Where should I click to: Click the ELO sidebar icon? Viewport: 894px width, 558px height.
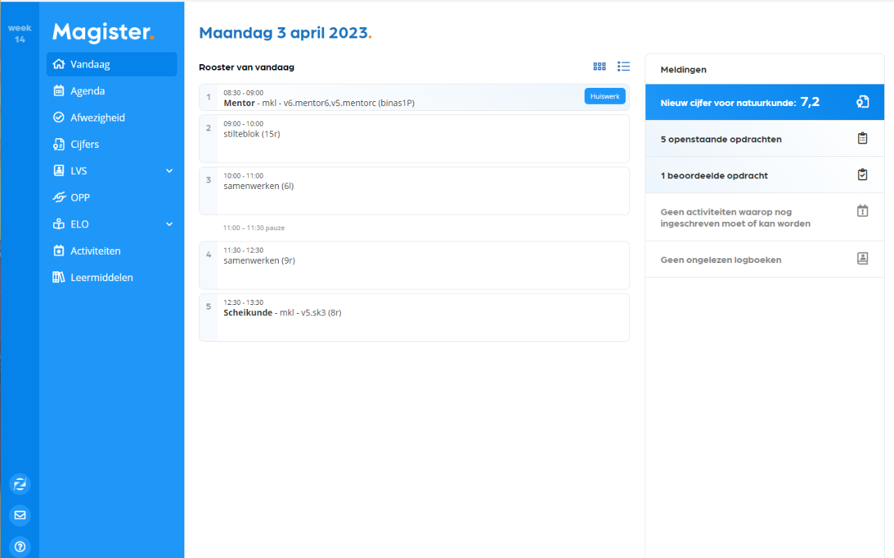point(59,224)
